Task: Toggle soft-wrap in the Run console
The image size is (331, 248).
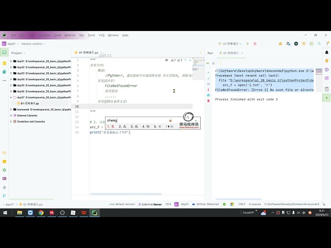Action: point(208,84)
